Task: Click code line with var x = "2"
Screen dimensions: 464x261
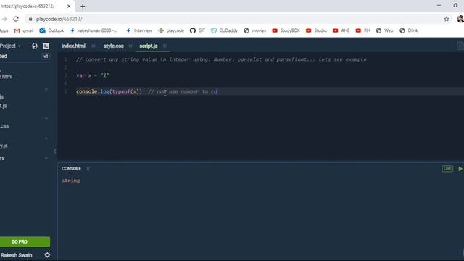Action: pos(93,75)
